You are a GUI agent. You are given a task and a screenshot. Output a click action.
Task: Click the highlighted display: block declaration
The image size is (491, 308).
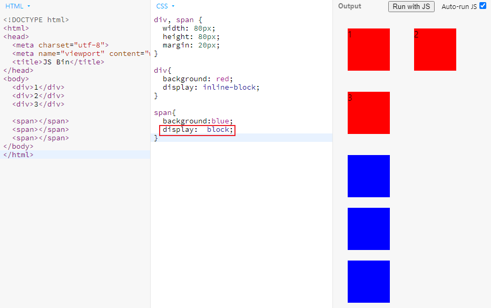(x=197, y=129)
